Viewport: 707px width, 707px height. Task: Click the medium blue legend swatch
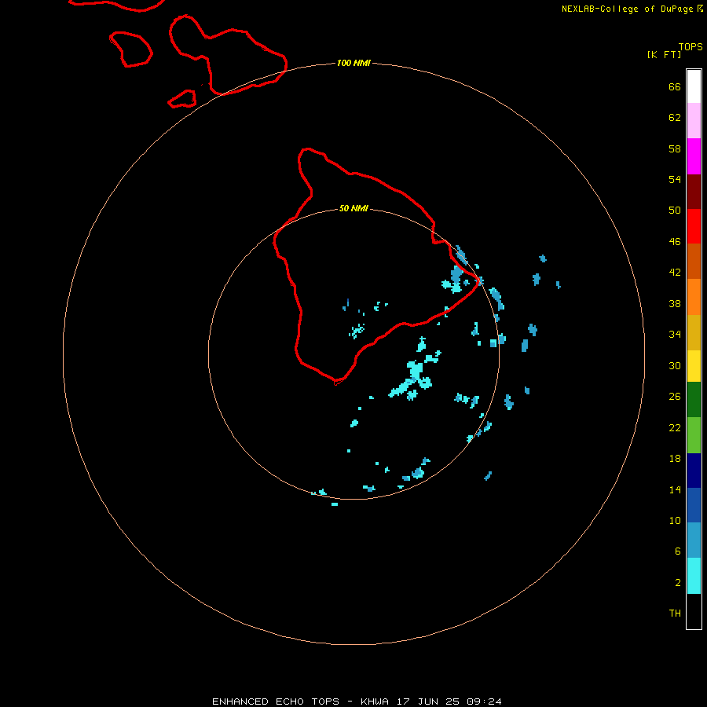(x=694, y=505)
